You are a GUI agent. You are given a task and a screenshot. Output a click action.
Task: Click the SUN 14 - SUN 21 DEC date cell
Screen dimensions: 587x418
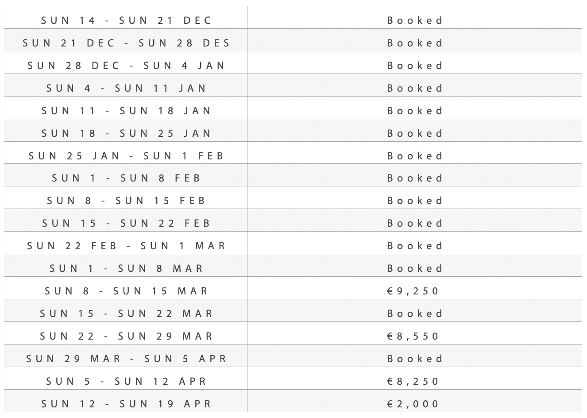click(127, 20)
